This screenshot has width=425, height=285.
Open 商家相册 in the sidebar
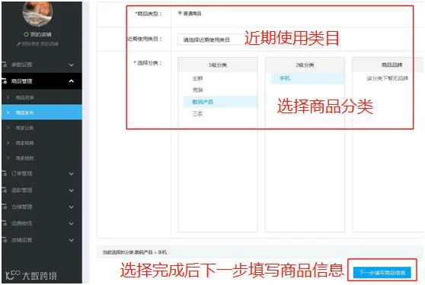42,158
